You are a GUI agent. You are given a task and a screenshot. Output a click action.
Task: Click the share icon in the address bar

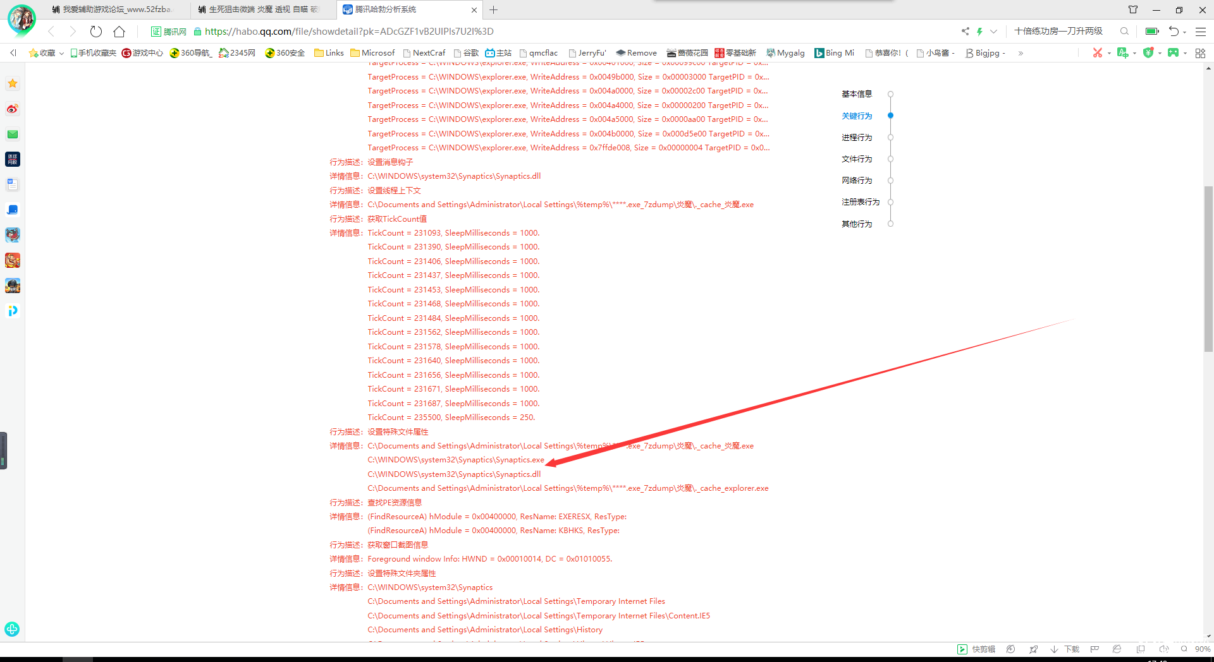click(965, 32)
